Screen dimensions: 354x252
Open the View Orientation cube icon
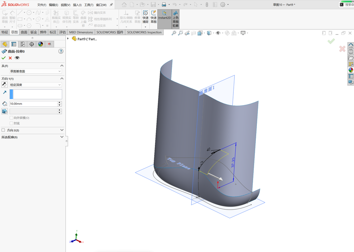[x=200, y=33]
